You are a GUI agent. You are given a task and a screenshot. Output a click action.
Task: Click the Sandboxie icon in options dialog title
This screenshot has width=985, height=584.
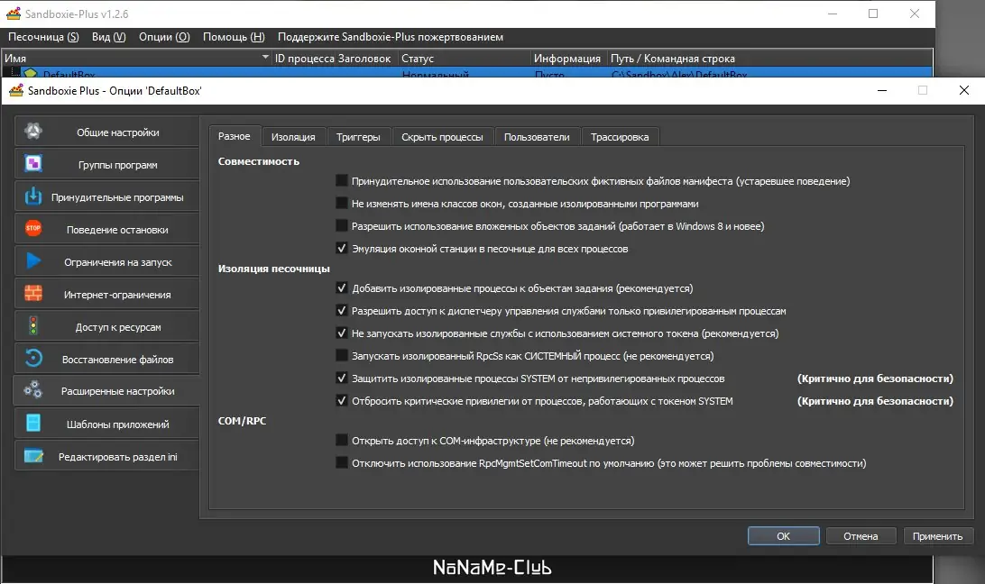tap(15, 90)
